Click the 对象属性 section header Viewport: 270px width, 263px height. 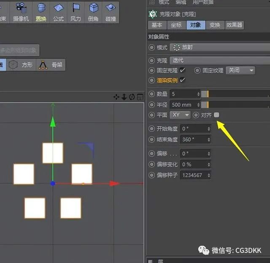click(x=208, y=37)
